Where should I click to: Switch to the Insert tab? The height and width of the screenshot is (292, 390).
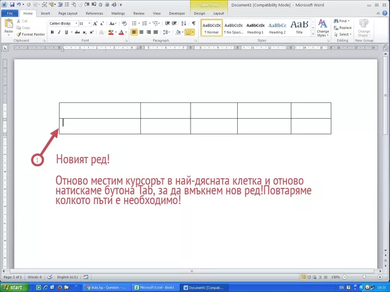[45, 13]
